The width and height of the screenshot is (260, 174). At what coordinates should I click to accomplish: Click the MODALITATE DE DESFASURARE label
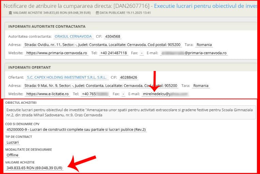29,149
